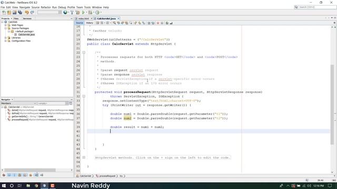Click the Undo arrow icon
The image size is (337, 189).
tap(27, 13)
